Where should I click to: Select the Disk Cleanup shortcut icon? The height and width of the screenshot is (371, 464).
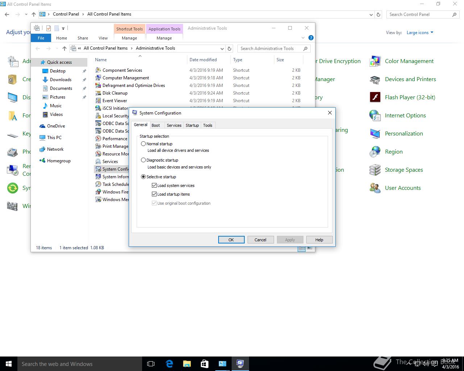coord(98,93)
